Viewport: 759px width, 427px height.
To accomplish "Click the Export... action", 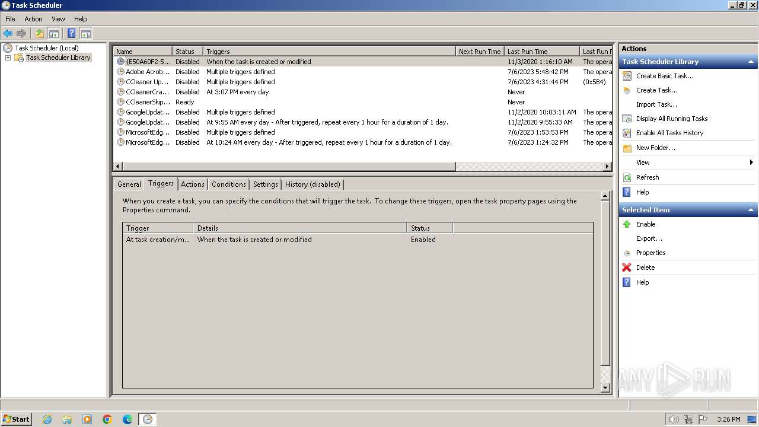I will click(x=649, y=238).
